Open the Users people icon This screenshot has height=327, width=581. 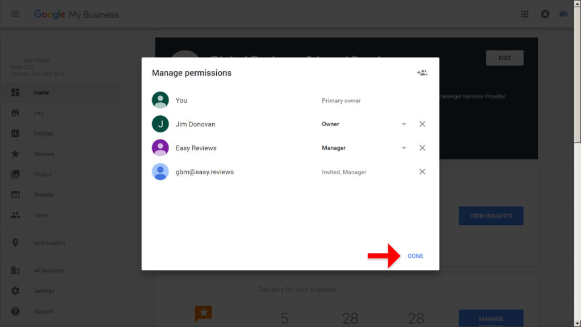[15, 215]
